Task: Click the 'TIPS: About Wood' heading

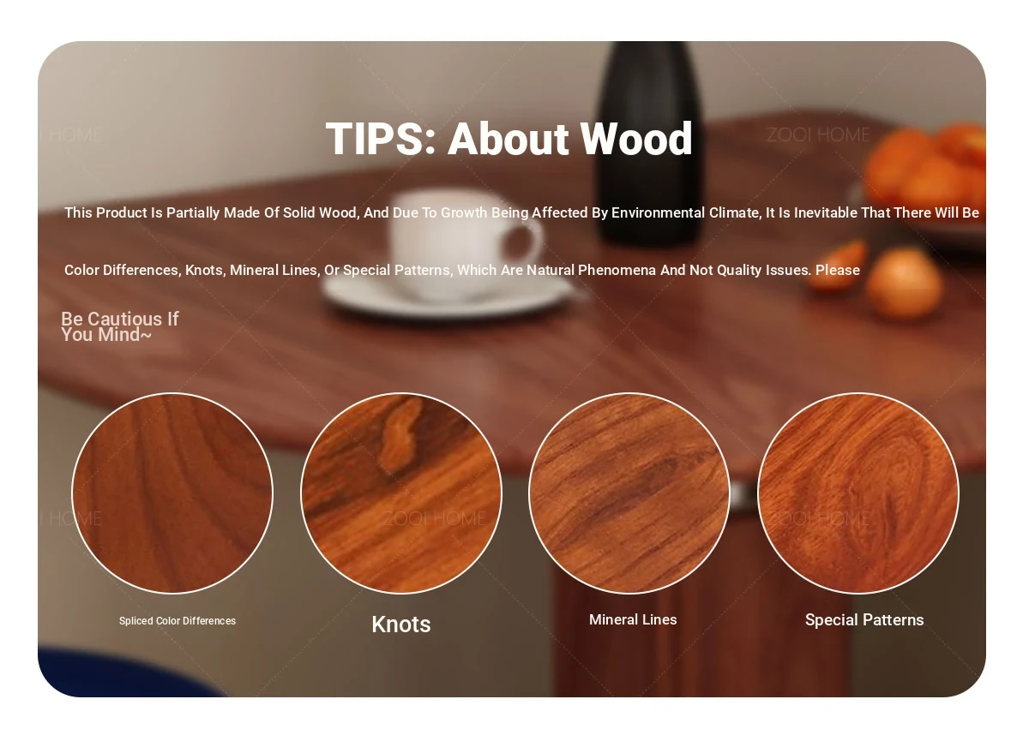Action: coord(509,139)
